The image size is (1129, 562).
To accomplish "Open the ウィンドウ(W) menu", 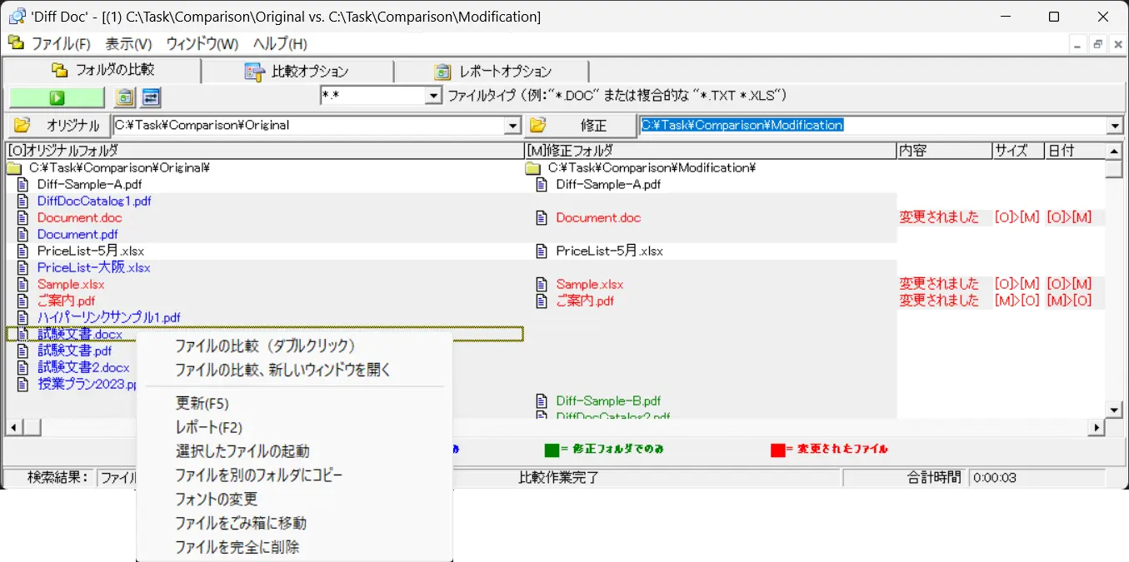I will (202, 43).
